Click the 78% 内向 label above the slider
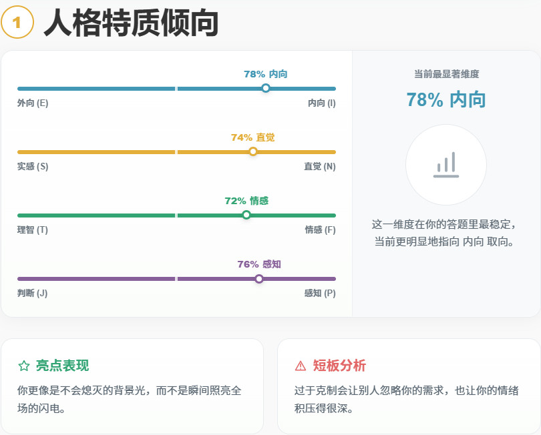The height and width of the screenshot is (435, 541). point(266,74)
